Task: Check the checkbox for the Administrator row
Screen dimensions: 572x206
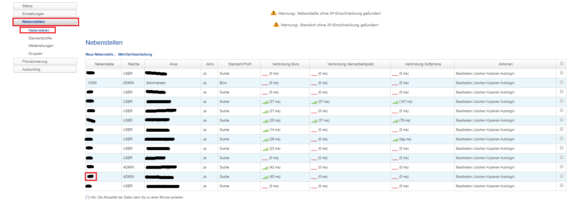Action: (561, 82)
